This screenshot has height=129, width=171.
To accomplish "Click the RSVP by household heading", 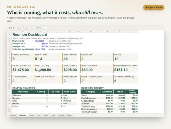I will pyautogui.click(x=24, y=88).
